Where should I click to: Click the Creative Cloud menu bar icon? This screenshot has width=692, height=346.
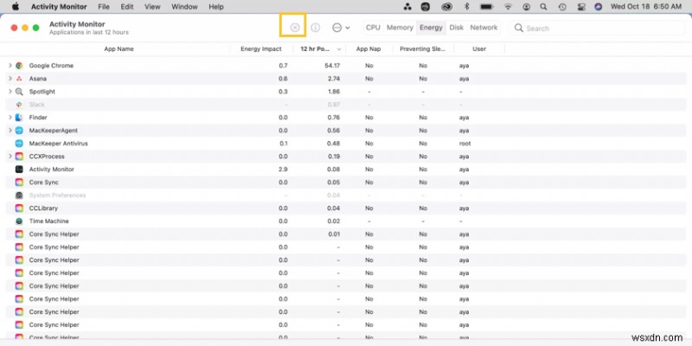click(446, 7)
